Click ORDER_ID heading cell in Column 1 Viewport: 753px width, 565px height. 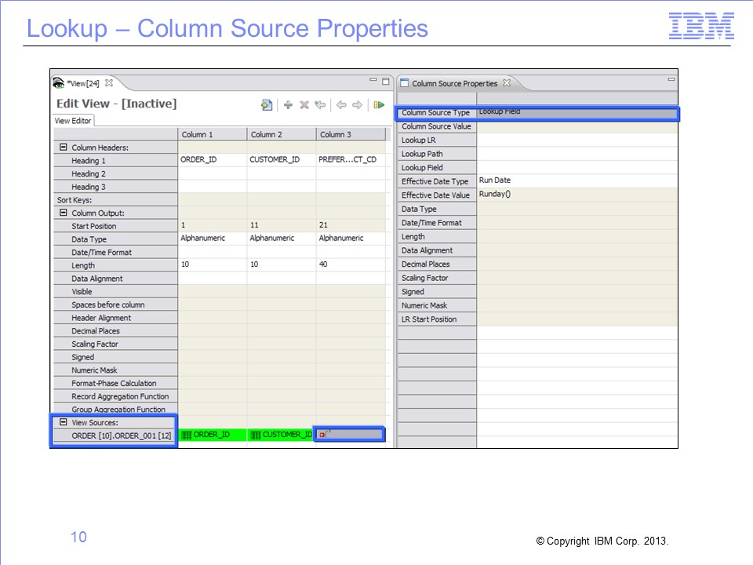pos(213,159)
